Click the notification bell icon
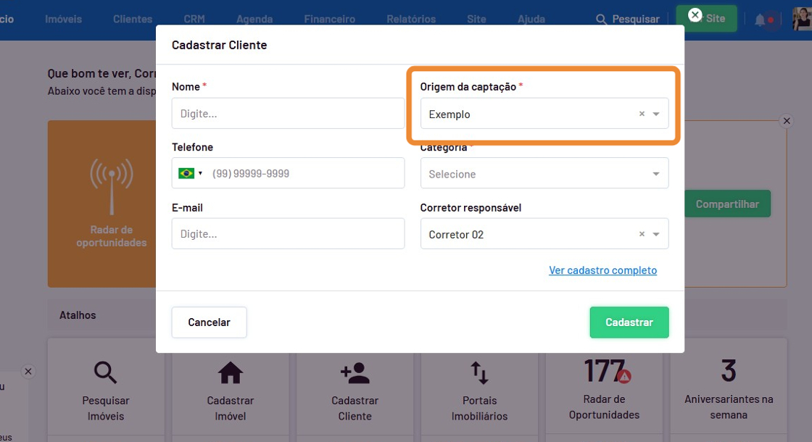 coord(760,20)
